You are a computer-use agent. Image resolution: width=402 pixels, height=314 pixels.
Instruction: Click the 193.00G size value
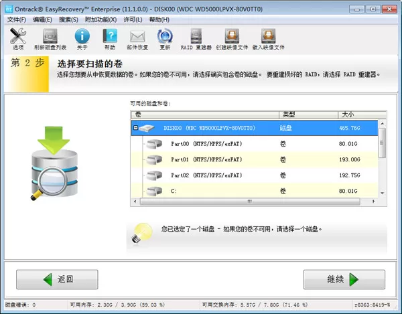tap(350, 160)
